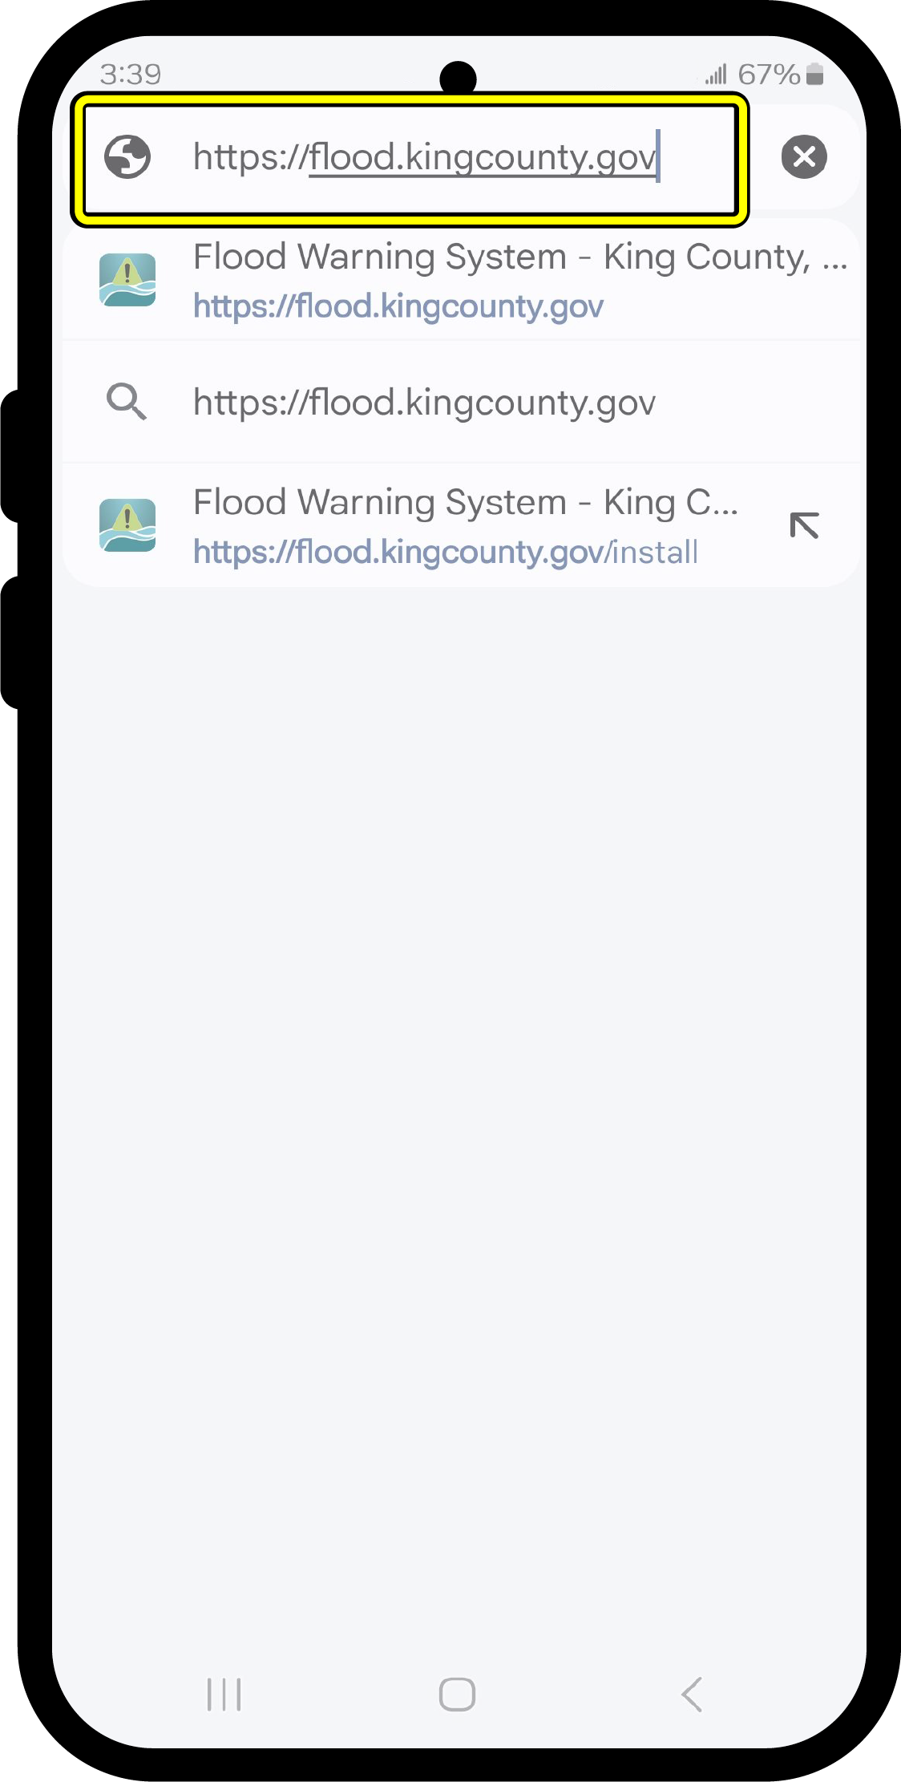Tap the favicon of the /install suggestion
Image resolution: width=901 pixels, height=1782 pixels.
[x=127, y=525]
